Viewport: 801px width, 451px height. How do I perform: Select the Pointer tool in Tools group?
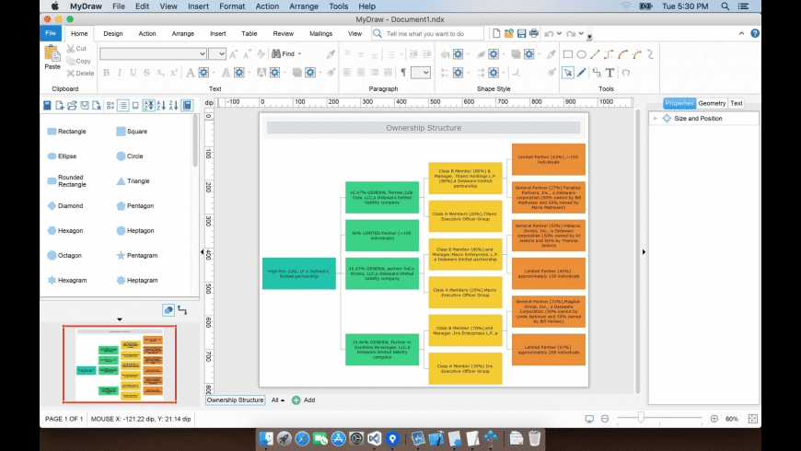click(568, 72)
